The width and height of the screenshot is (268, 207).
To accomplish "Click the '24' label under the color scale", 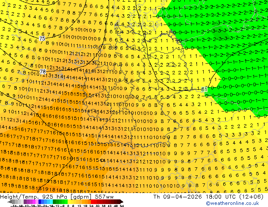I will (91, 206).
